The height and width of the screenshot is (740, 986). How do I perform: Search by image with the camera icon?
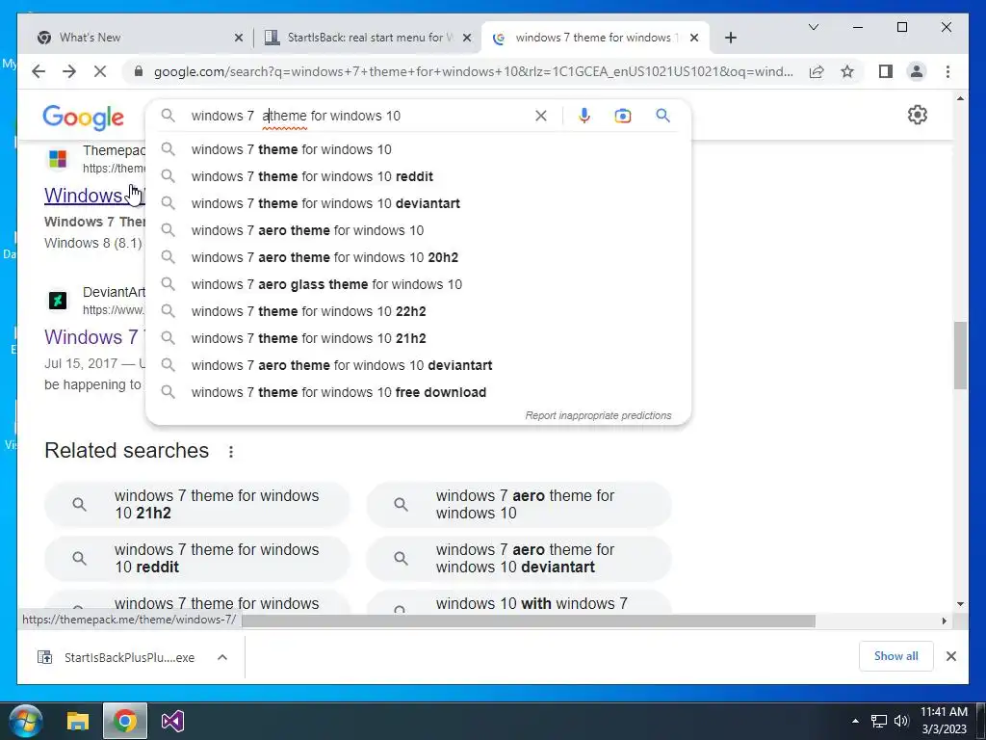tap(623, 116)
